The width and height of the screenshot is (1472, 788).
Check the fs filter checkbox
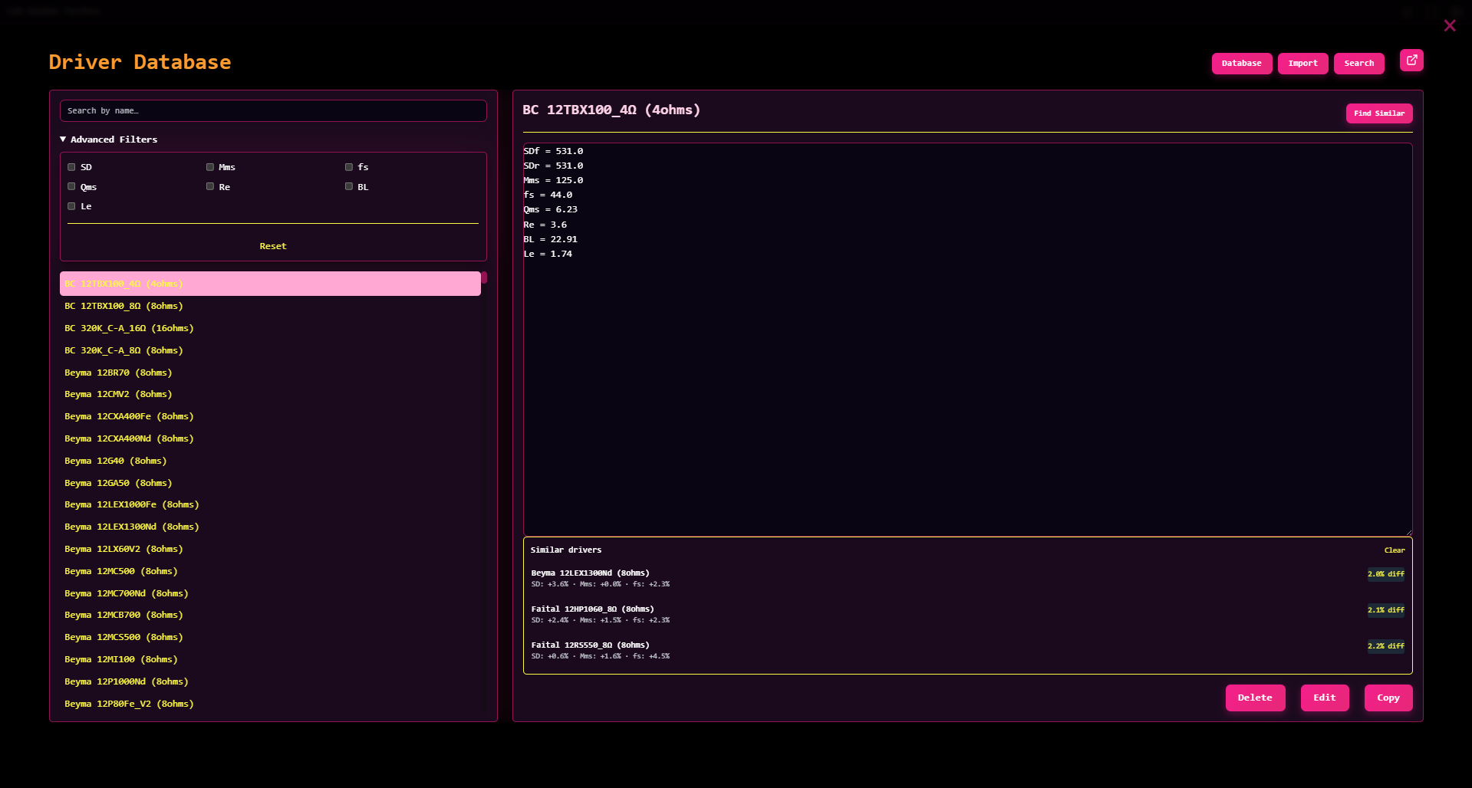click(x=349, y=167)
